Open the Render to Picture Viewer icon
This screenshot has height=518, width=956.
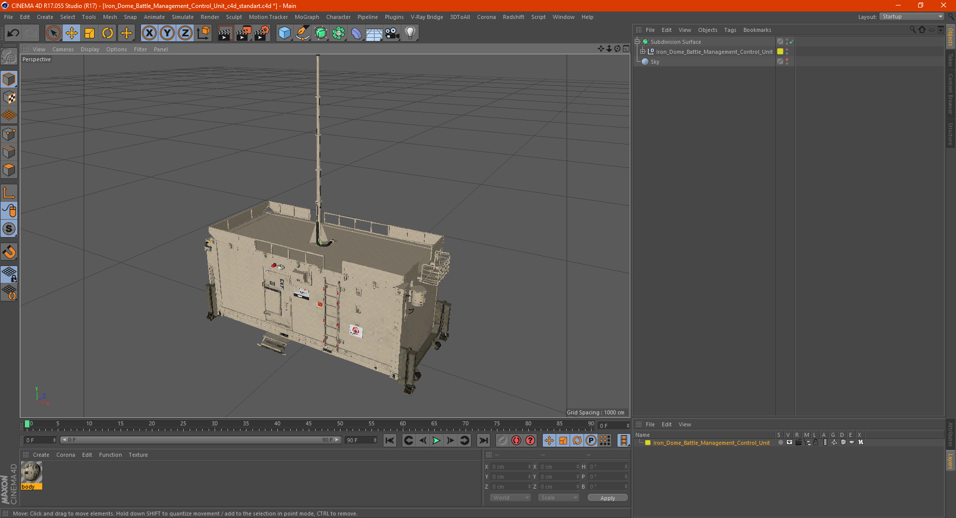pos(243,33)
